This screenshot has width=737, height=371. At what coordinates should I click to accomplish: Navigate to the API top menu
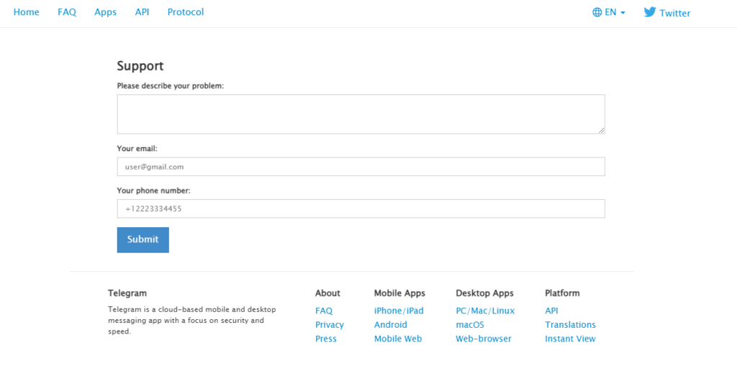[x=142, y=12]
